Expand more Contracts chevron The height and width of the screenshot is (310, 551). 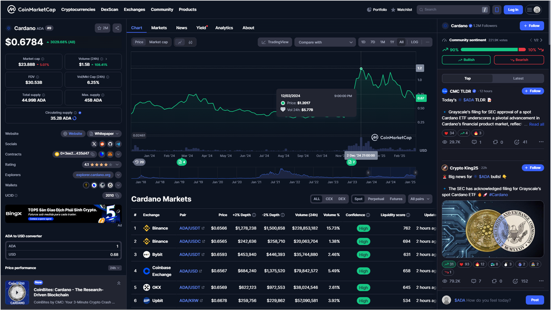click(118, 154)
